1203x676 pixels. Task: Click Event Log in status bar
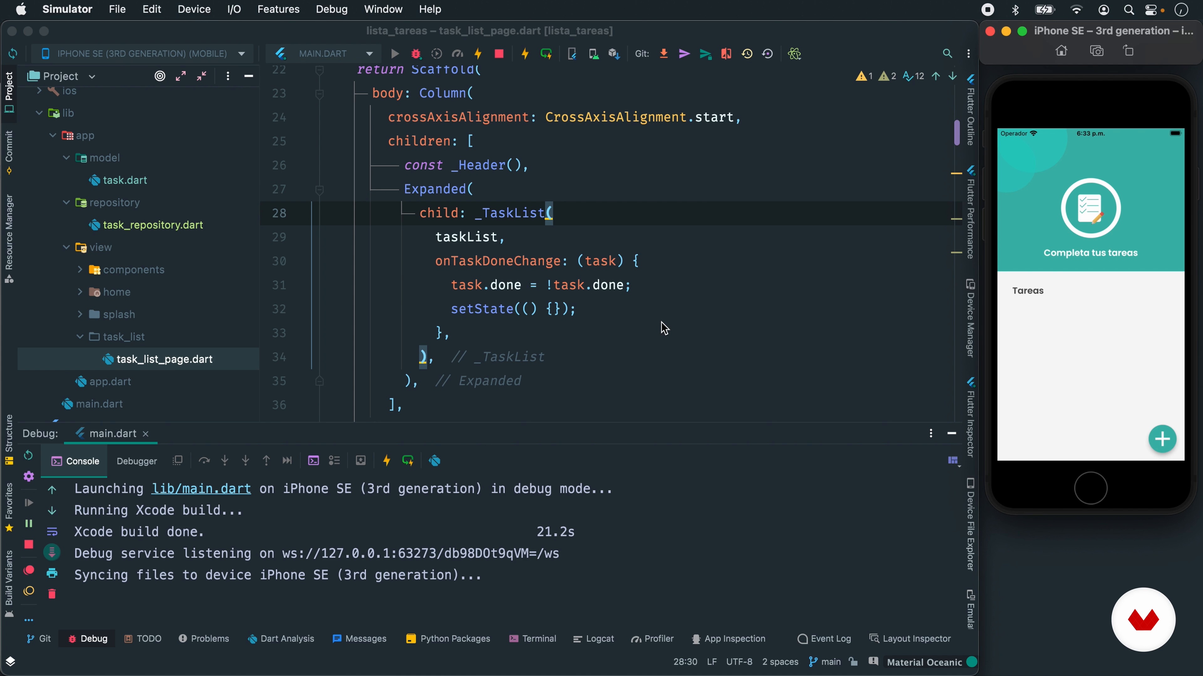coord(825,639)
